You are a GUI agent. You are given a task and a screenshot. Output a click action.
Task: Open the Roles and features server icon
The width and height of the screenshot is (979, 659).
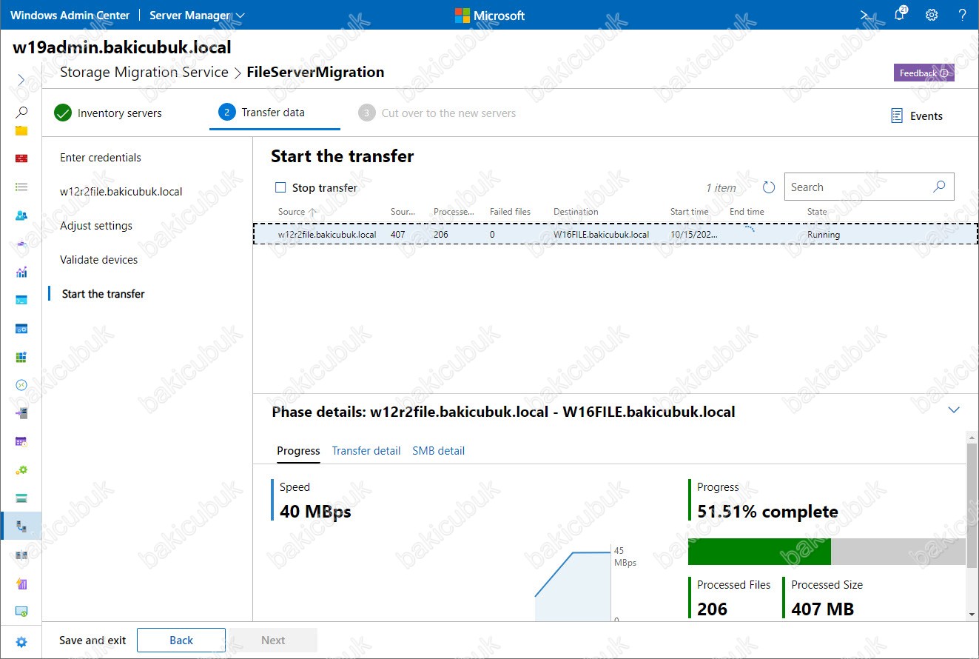pyautogui.click(x=21, y=413)
